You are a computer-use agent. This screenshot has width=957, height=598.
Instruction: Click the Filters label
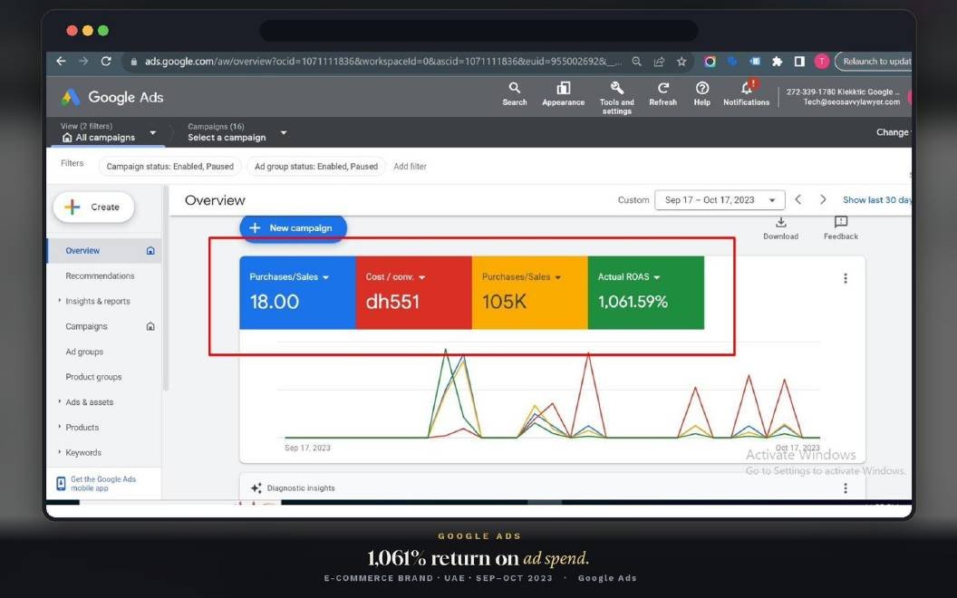pos(72,163)
